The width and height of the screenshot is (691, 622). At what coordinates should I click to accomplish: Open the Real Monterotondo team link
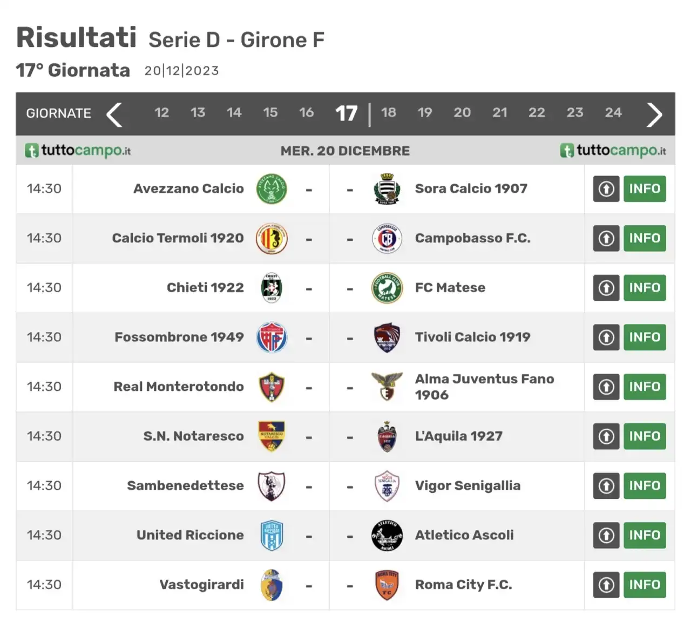(179, 387)
